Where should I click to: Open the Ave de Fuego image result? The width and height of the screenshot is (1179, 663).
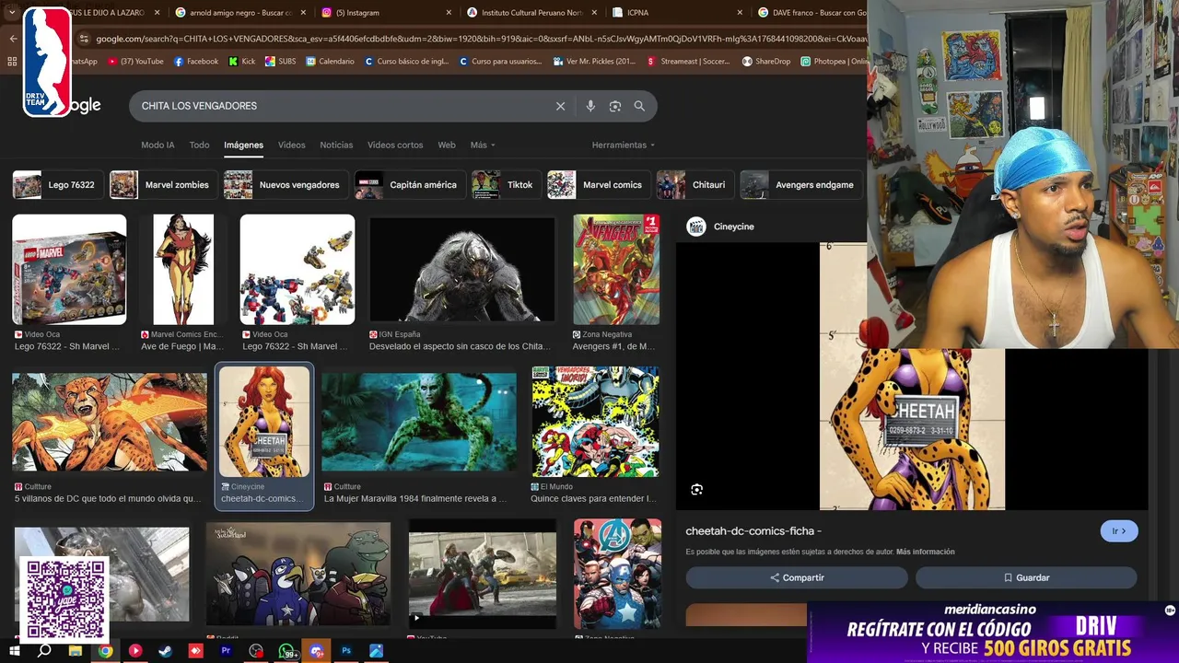tap(183, 270)
